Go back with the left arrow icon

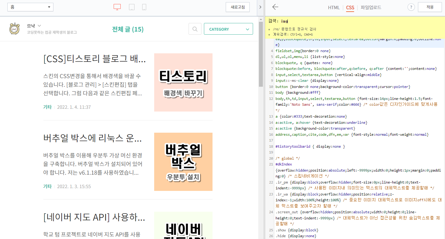[275, 7]
